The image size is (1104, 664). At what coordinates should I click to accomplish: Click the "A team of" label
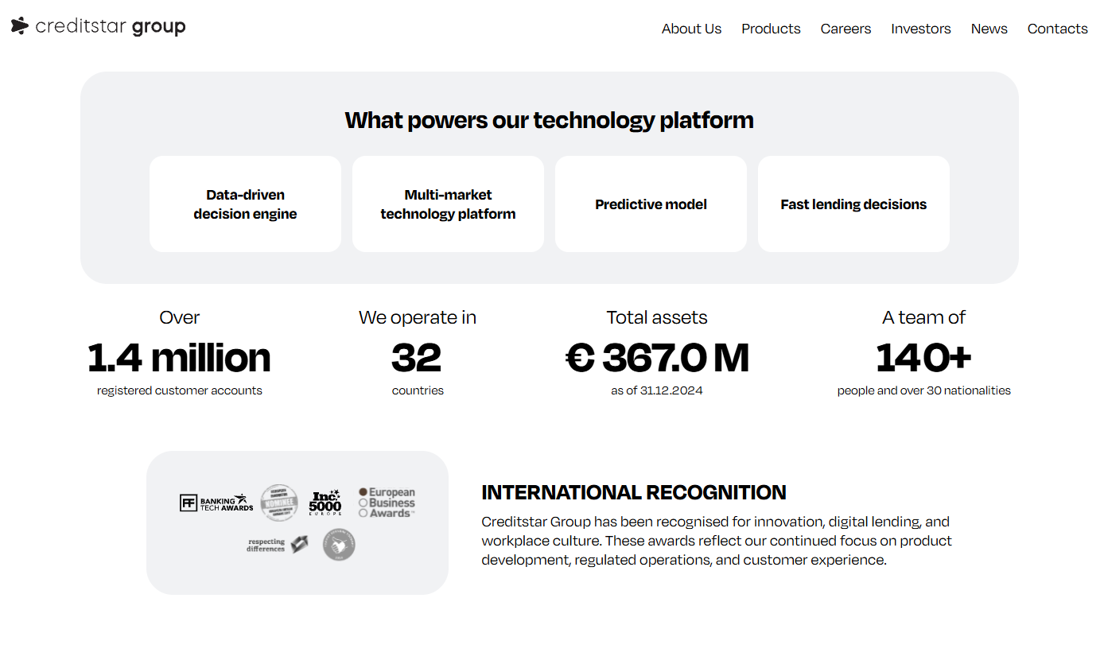click(923, 317)
